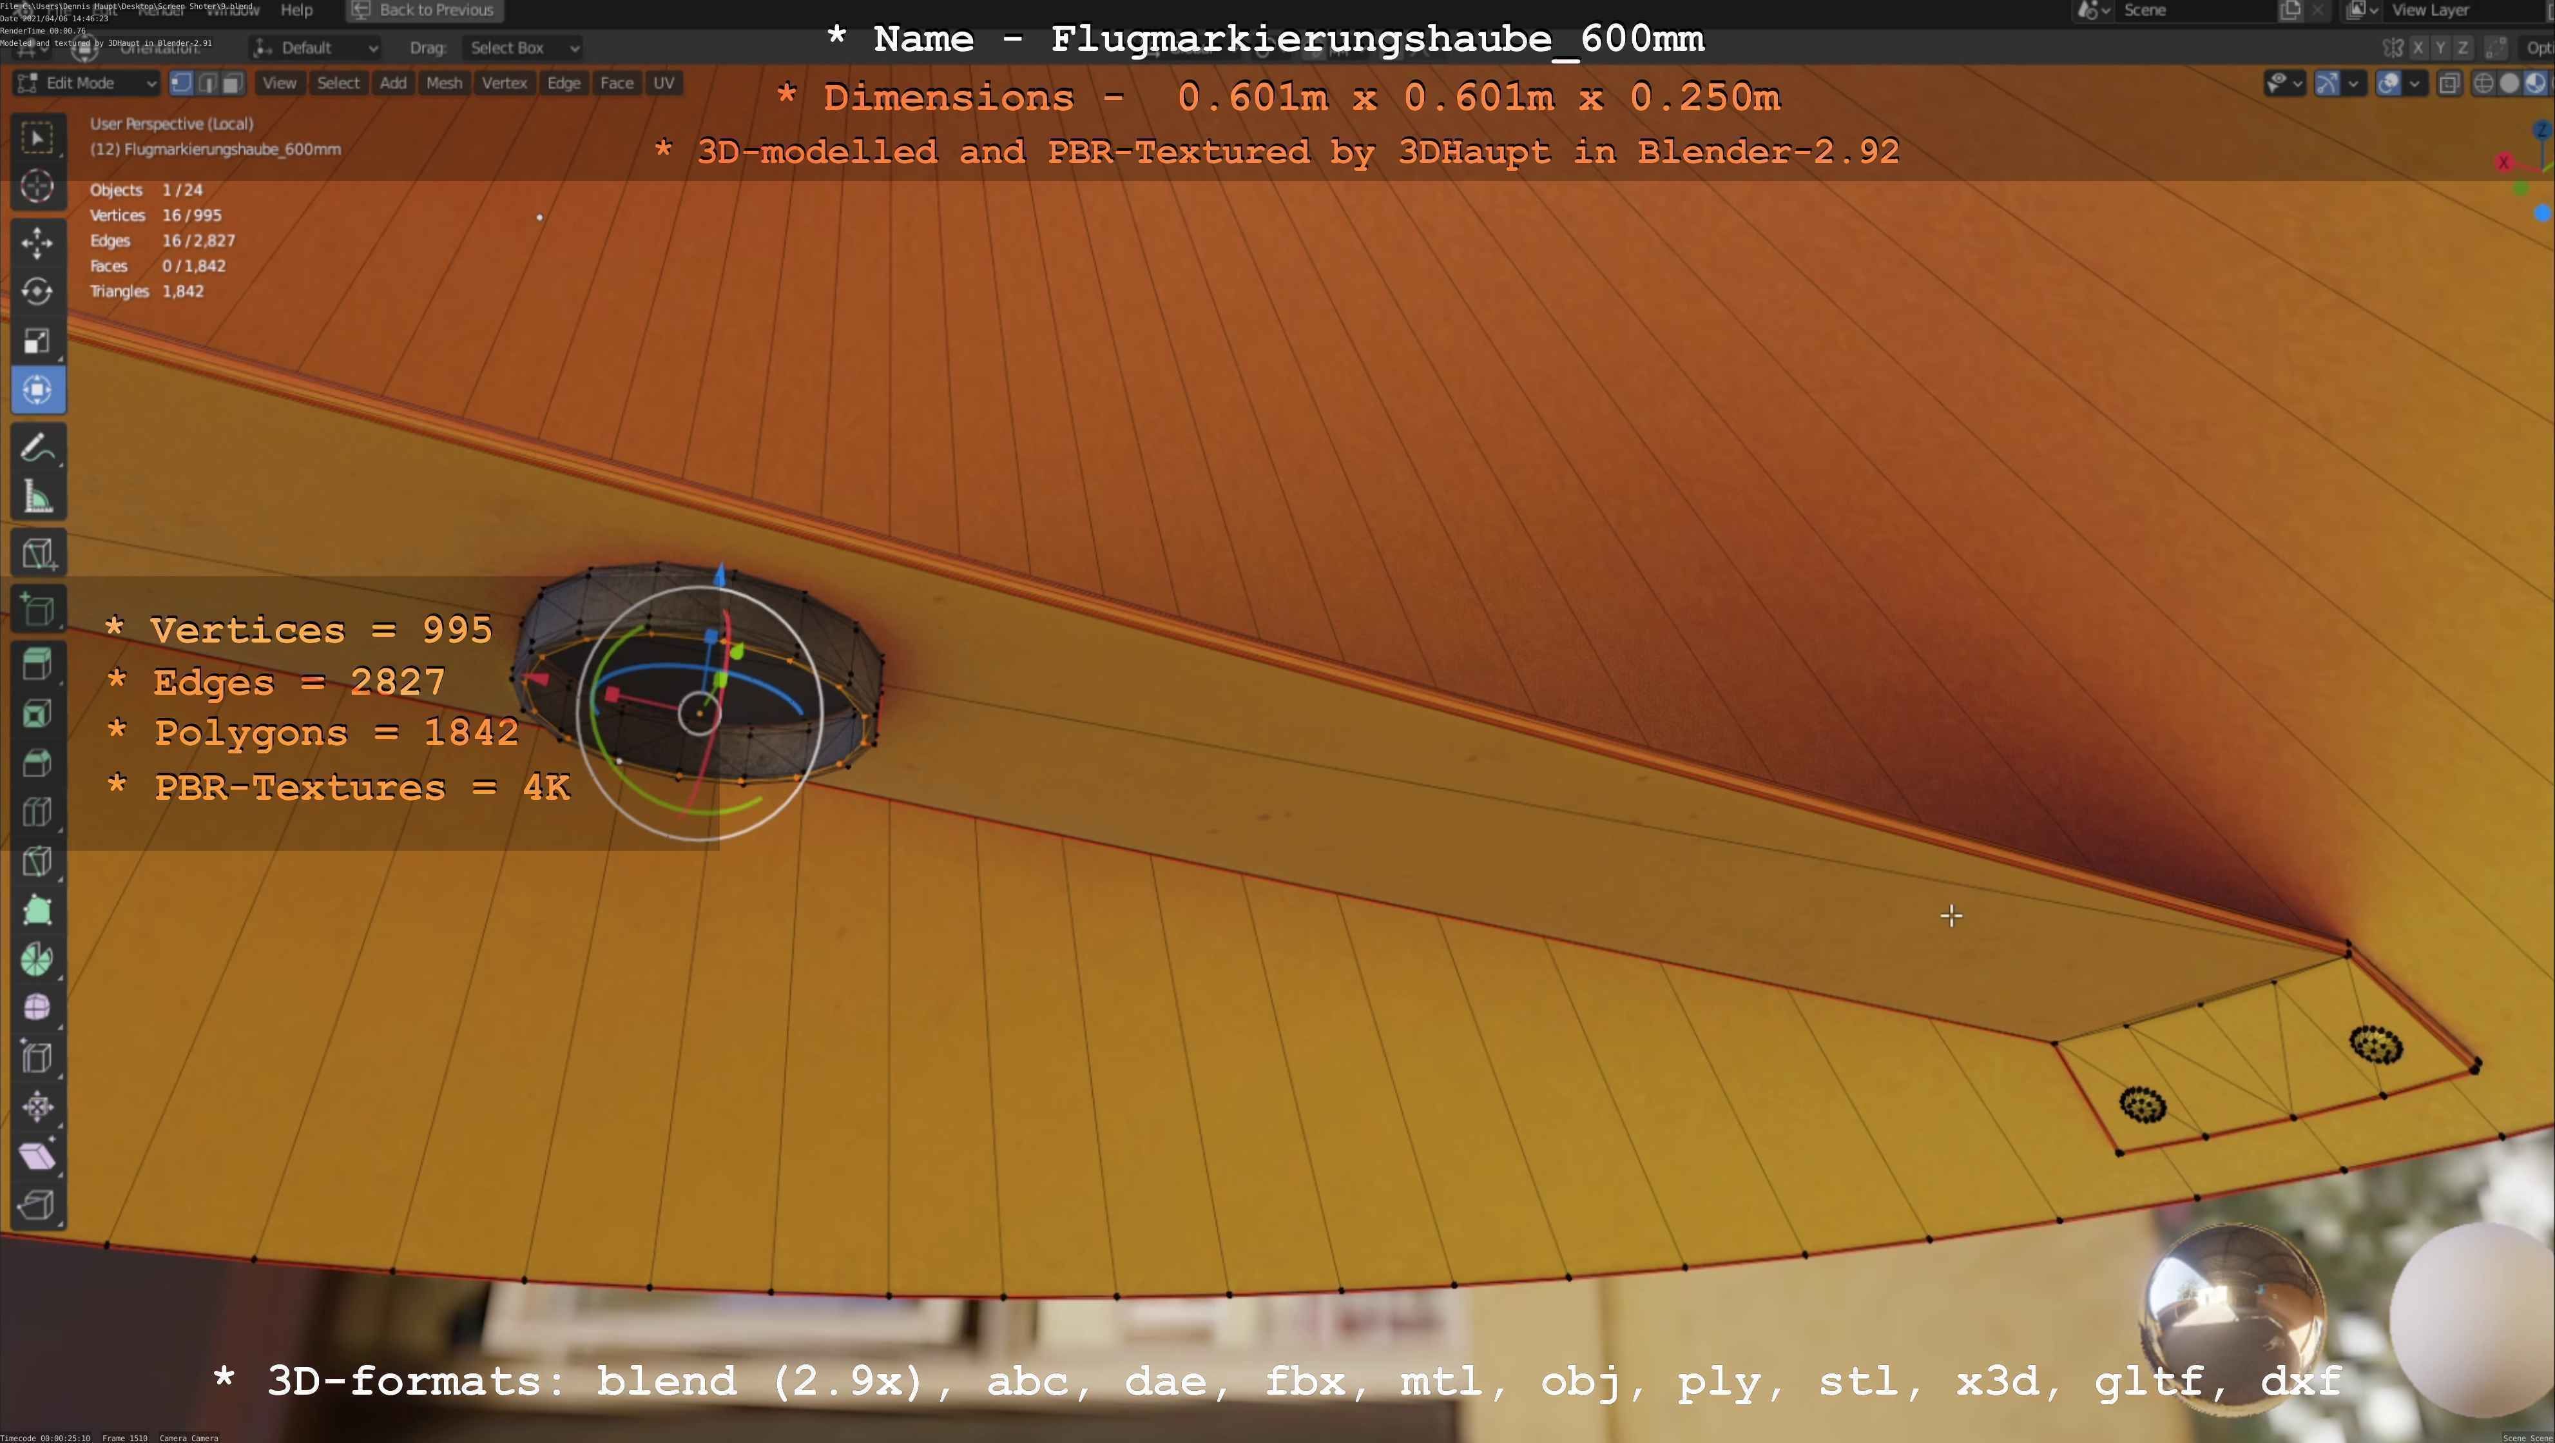2555x1443 pixels.
Task: Toggle mirror Z axis button
Action: coord(2462,48)
